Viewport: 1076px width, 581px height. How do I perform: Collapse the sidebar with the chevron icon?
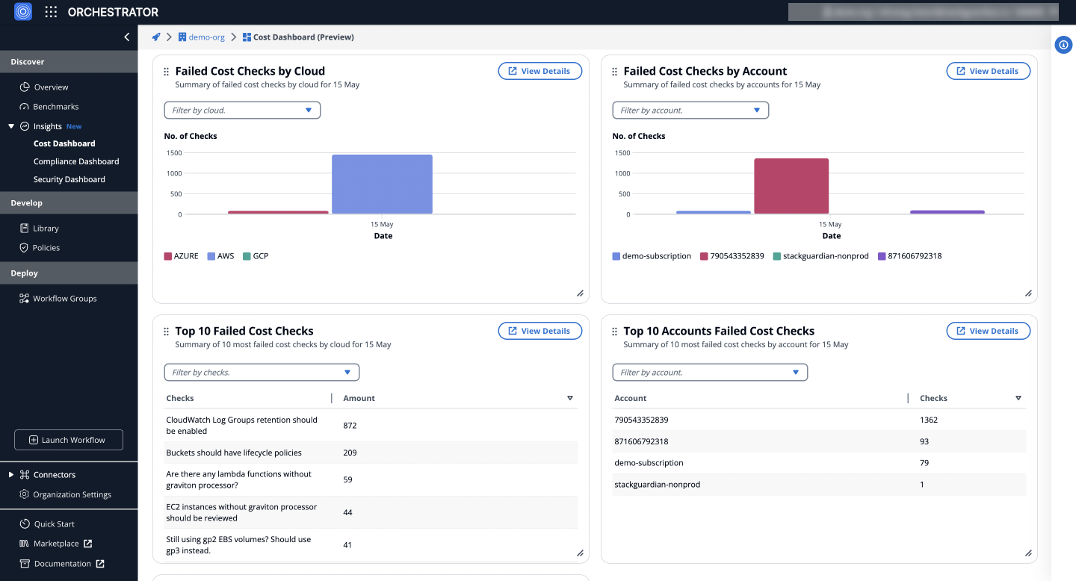126,37
